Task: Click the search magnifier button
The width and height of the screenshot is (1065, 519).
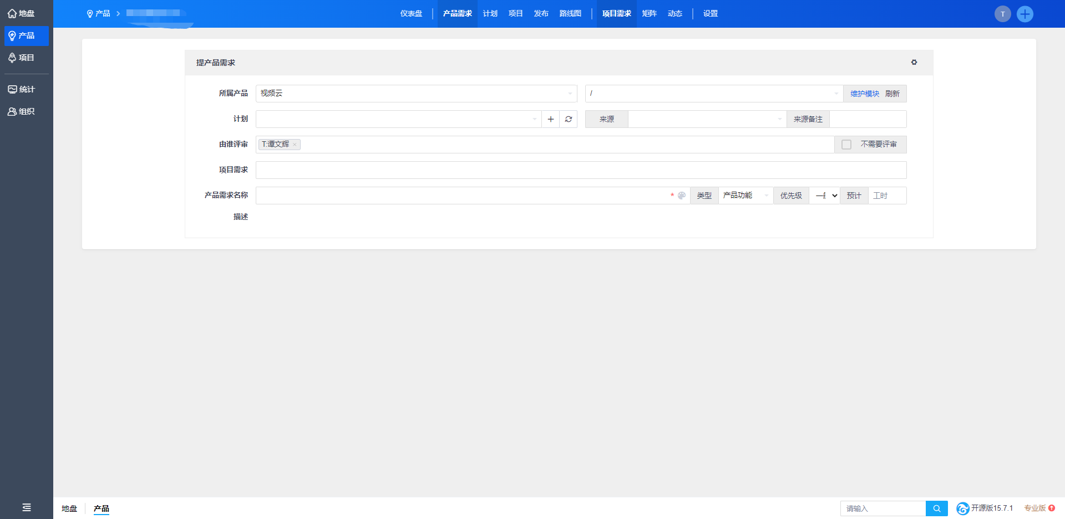Action: (937, 508)
